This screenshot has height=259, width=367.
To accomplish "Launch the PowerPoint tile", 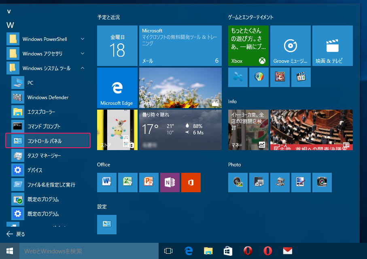I will coord(149,183).
